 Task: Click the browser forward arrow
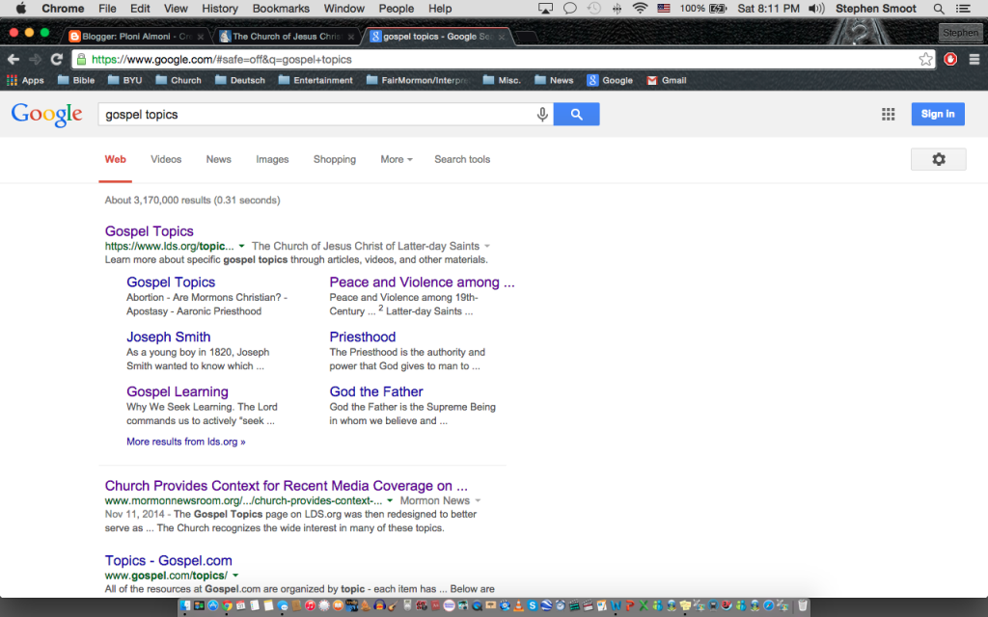point(36,59)
